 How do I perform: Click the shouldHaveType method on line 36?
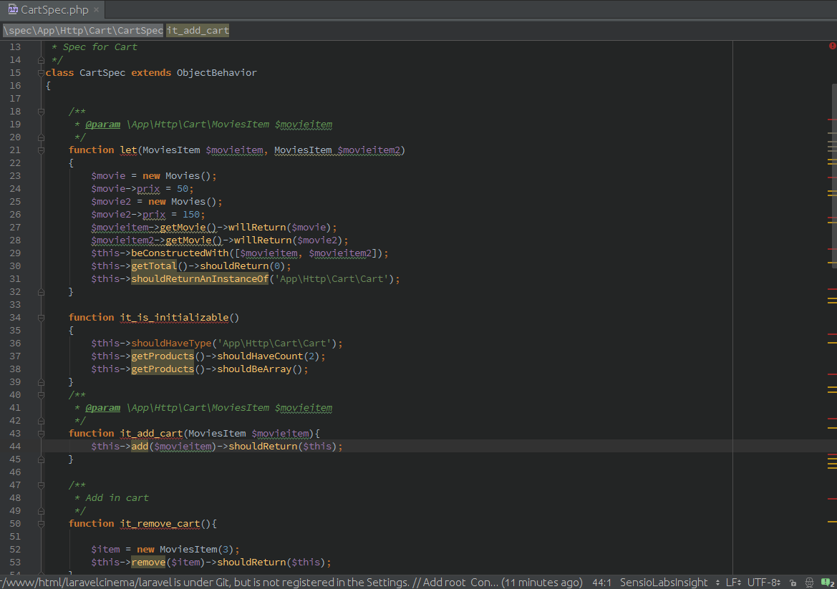pyautogui.click(x=171, y=343)
